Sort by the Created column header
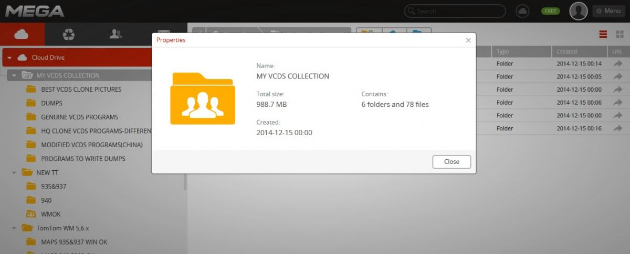 click(580, 52)
